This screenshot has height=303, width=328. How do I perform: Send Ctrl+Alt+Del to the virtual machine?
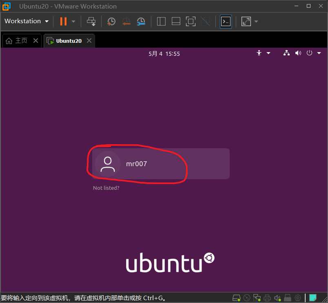point(91,21)
